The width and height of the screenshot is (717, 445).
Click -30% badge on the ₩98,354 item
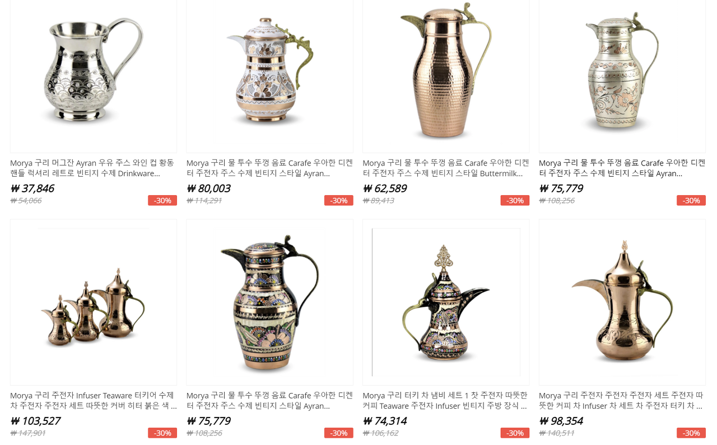point(691,433)
